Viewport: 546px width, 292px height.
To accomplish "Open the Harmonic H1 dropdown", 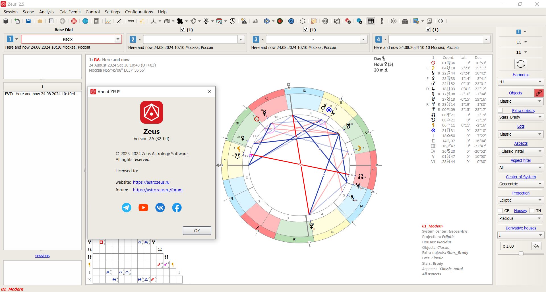I will tap(520, 82).
